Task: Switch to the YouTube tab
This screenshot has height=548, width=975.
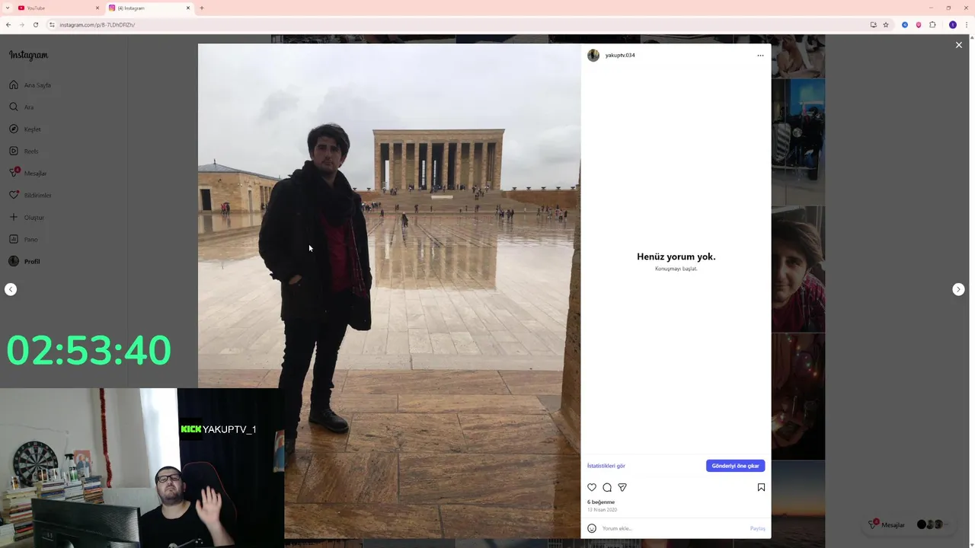Action: point(58,8)
